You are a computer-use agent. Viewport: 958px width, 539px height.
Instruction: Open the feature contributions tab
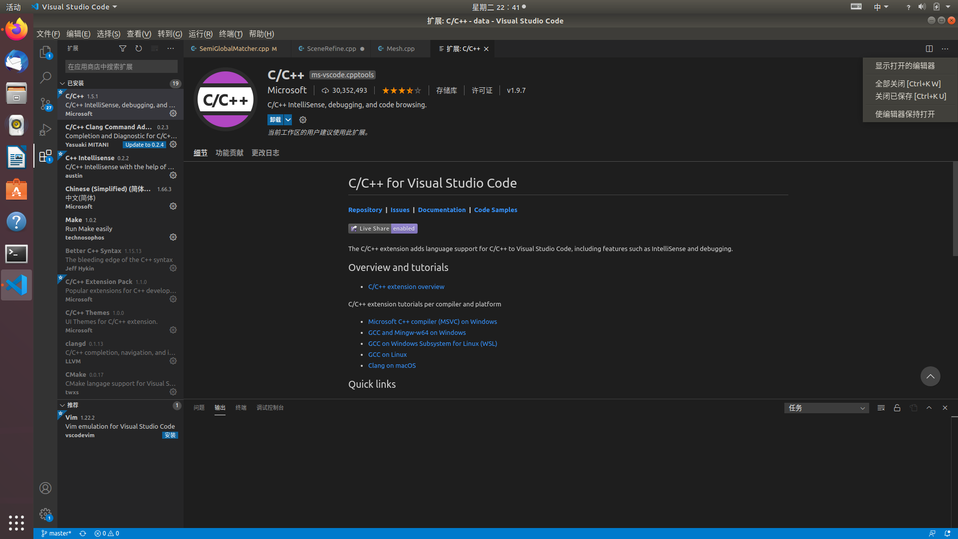[x=230, y=153]
